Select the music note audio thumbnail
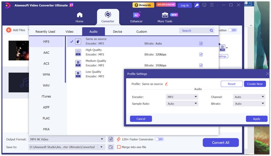This screenshot has width=271, height=156. coord(19,82)
